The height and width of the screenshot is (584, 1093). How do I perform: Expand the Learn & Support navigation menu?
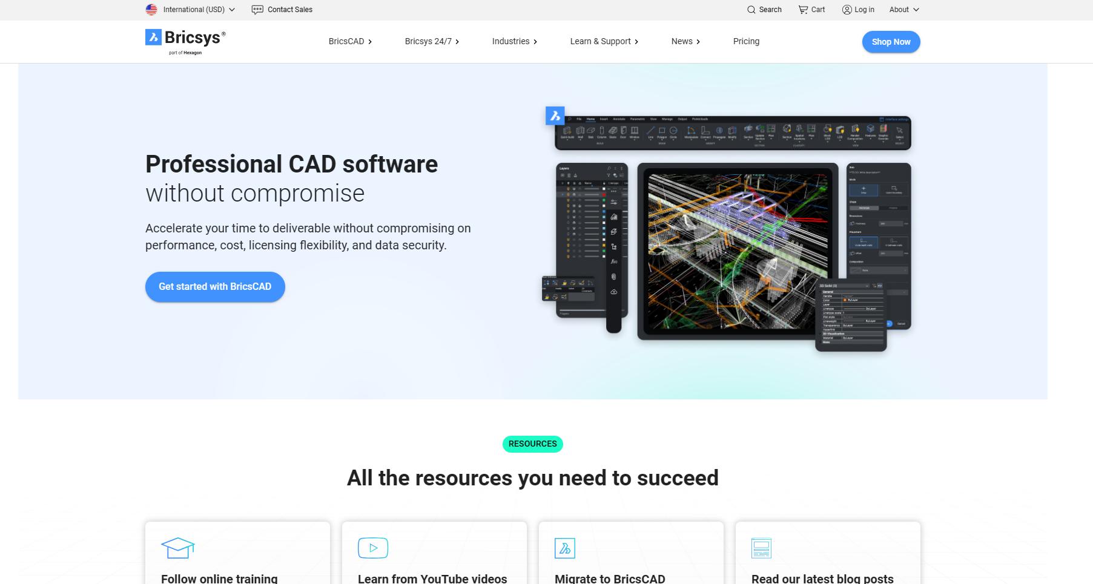pyautogui.click(x=604, y=41)
